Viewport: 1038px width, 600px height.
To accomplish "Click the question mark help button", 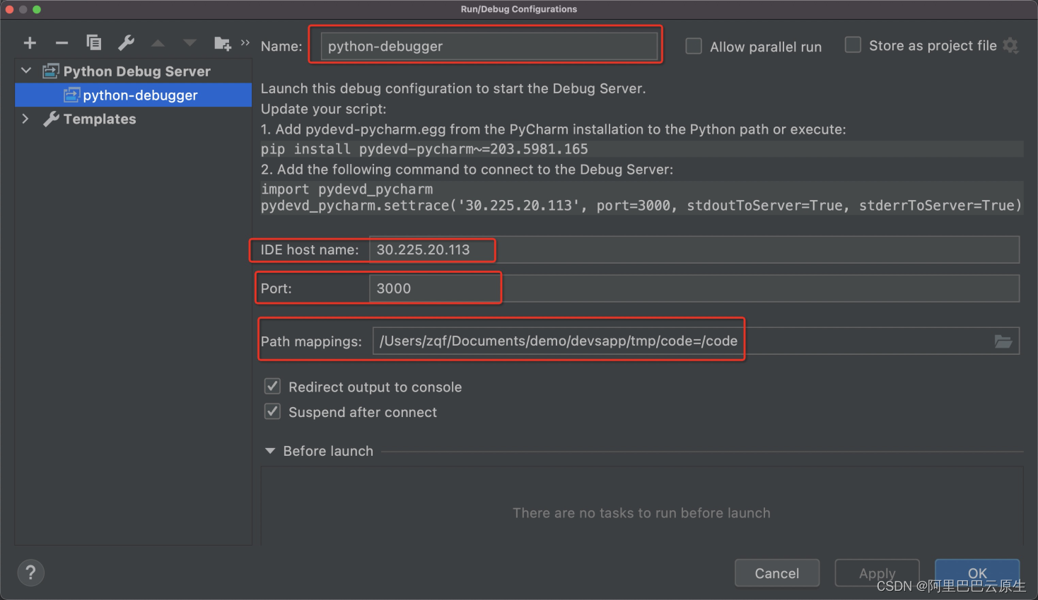I will [30, 572].
